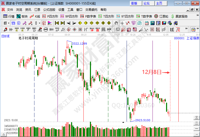Toggle the crosshair cursor button
This screenshot has width=200, height=137.
point(122,23)
